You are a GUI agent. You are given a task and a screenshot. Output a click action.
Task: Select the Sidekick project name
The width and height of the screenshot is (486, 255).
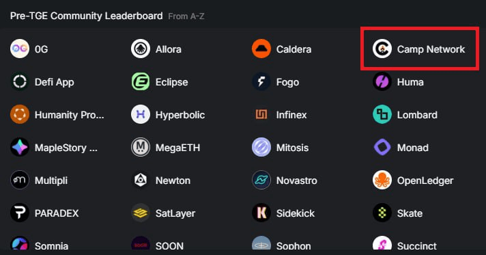coord(296,213)
